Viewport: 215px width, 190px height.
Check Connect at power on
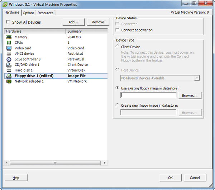click(118, 30)
